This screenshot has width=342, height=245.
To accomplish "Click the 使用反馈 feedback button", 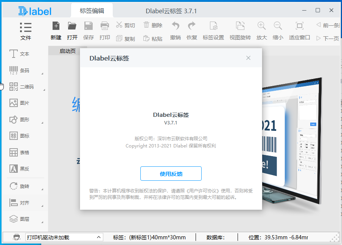I will coord(171,174).
